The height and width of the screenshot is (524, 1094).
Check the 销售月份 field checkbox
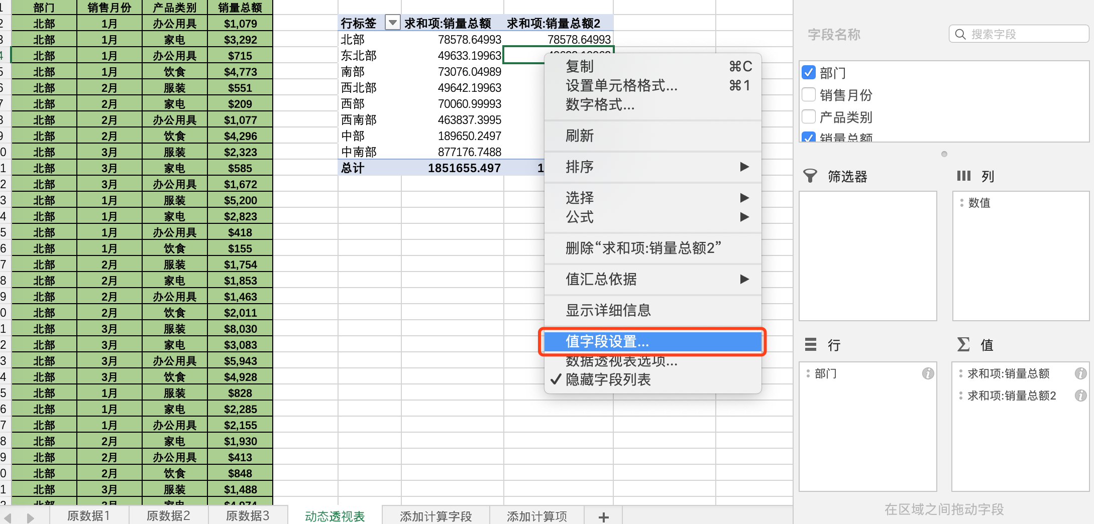coord(809,94)
